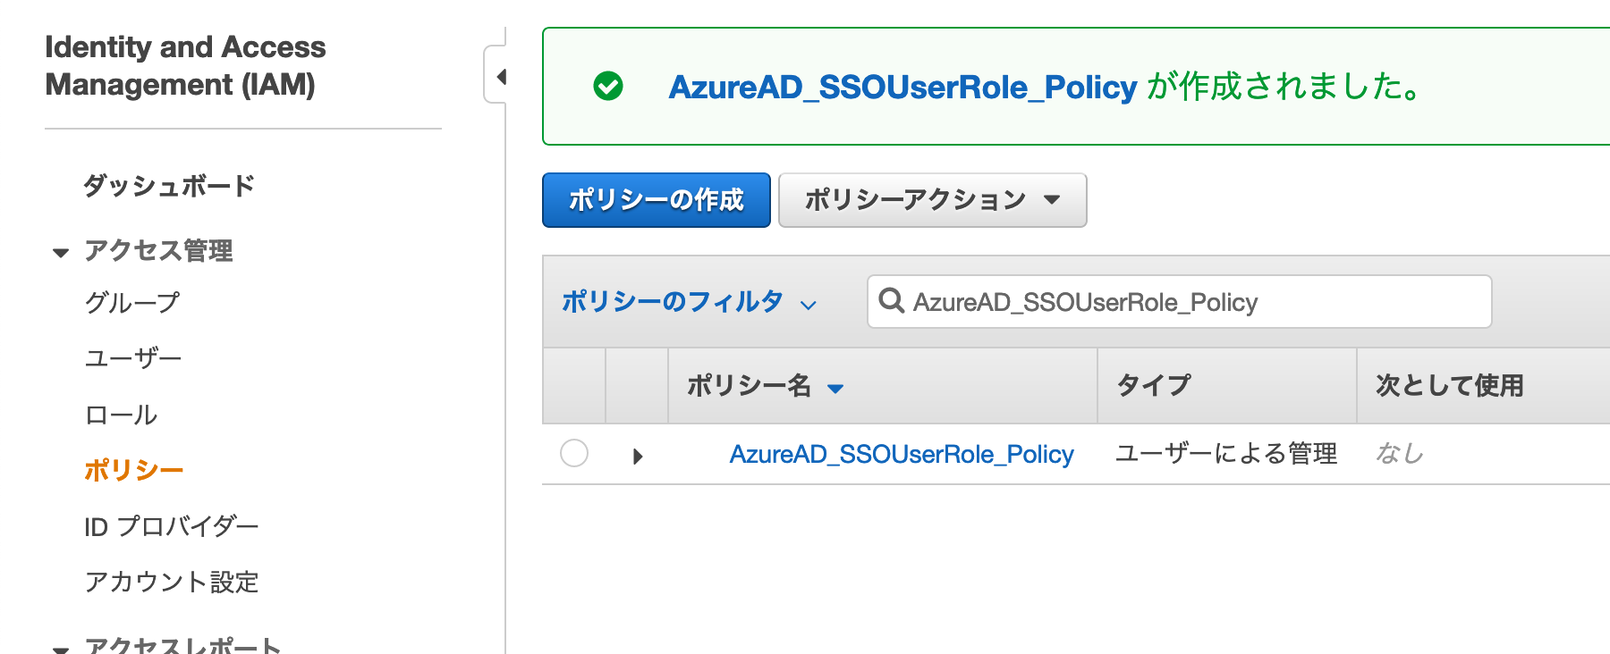Click the policy search input field
This screenshot has height=654, width=1610.
coord(1179,302)
